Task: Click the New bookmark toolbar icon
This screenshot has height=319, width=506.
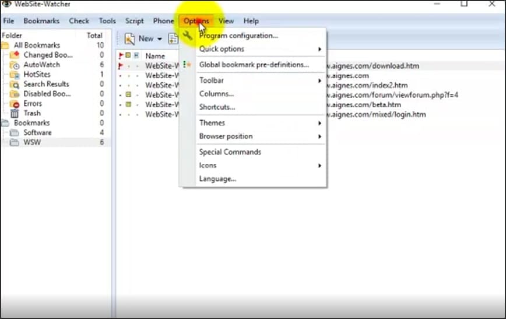Action: click(129, 38)
